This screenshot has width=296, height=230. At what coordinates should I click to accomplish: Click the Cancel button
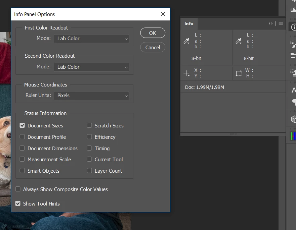tap(153, 47)
